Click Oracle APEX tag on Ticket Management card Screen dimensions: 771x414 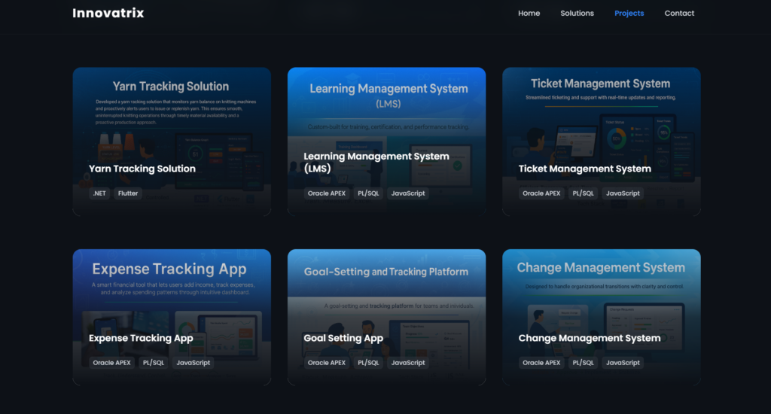click(541, 193)
